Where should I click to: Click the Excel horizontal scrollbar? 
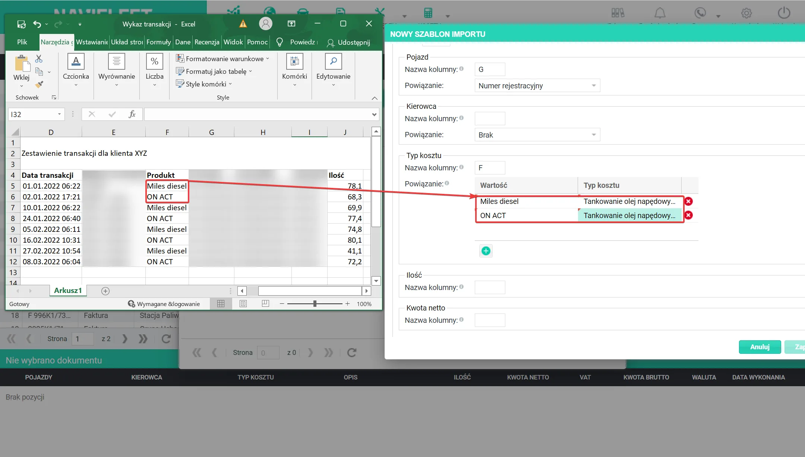tap(310, 291)
